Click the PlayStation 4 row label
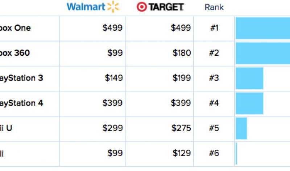The height and width of the screenshot is (171, 290). [21, 103]
